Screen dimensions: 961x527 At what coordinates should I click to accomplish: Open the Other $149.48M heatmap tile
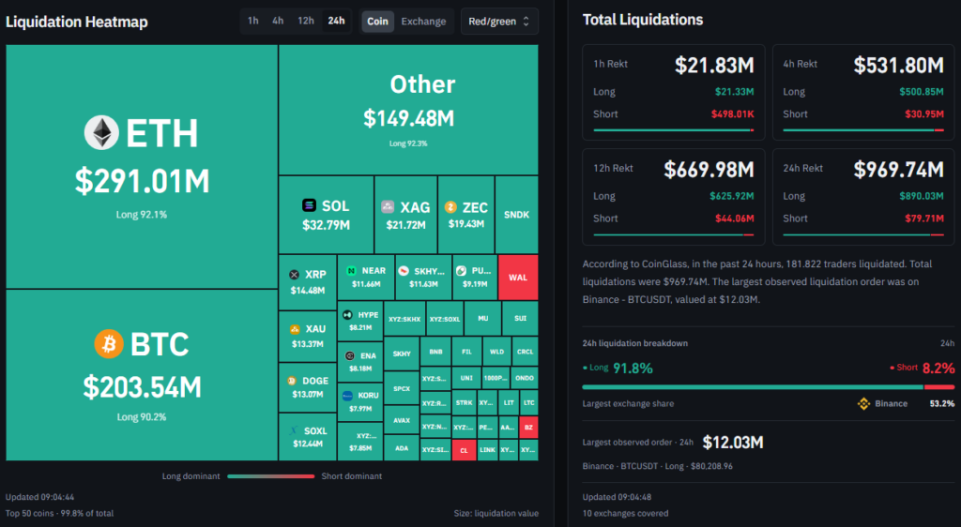(409, 110)
